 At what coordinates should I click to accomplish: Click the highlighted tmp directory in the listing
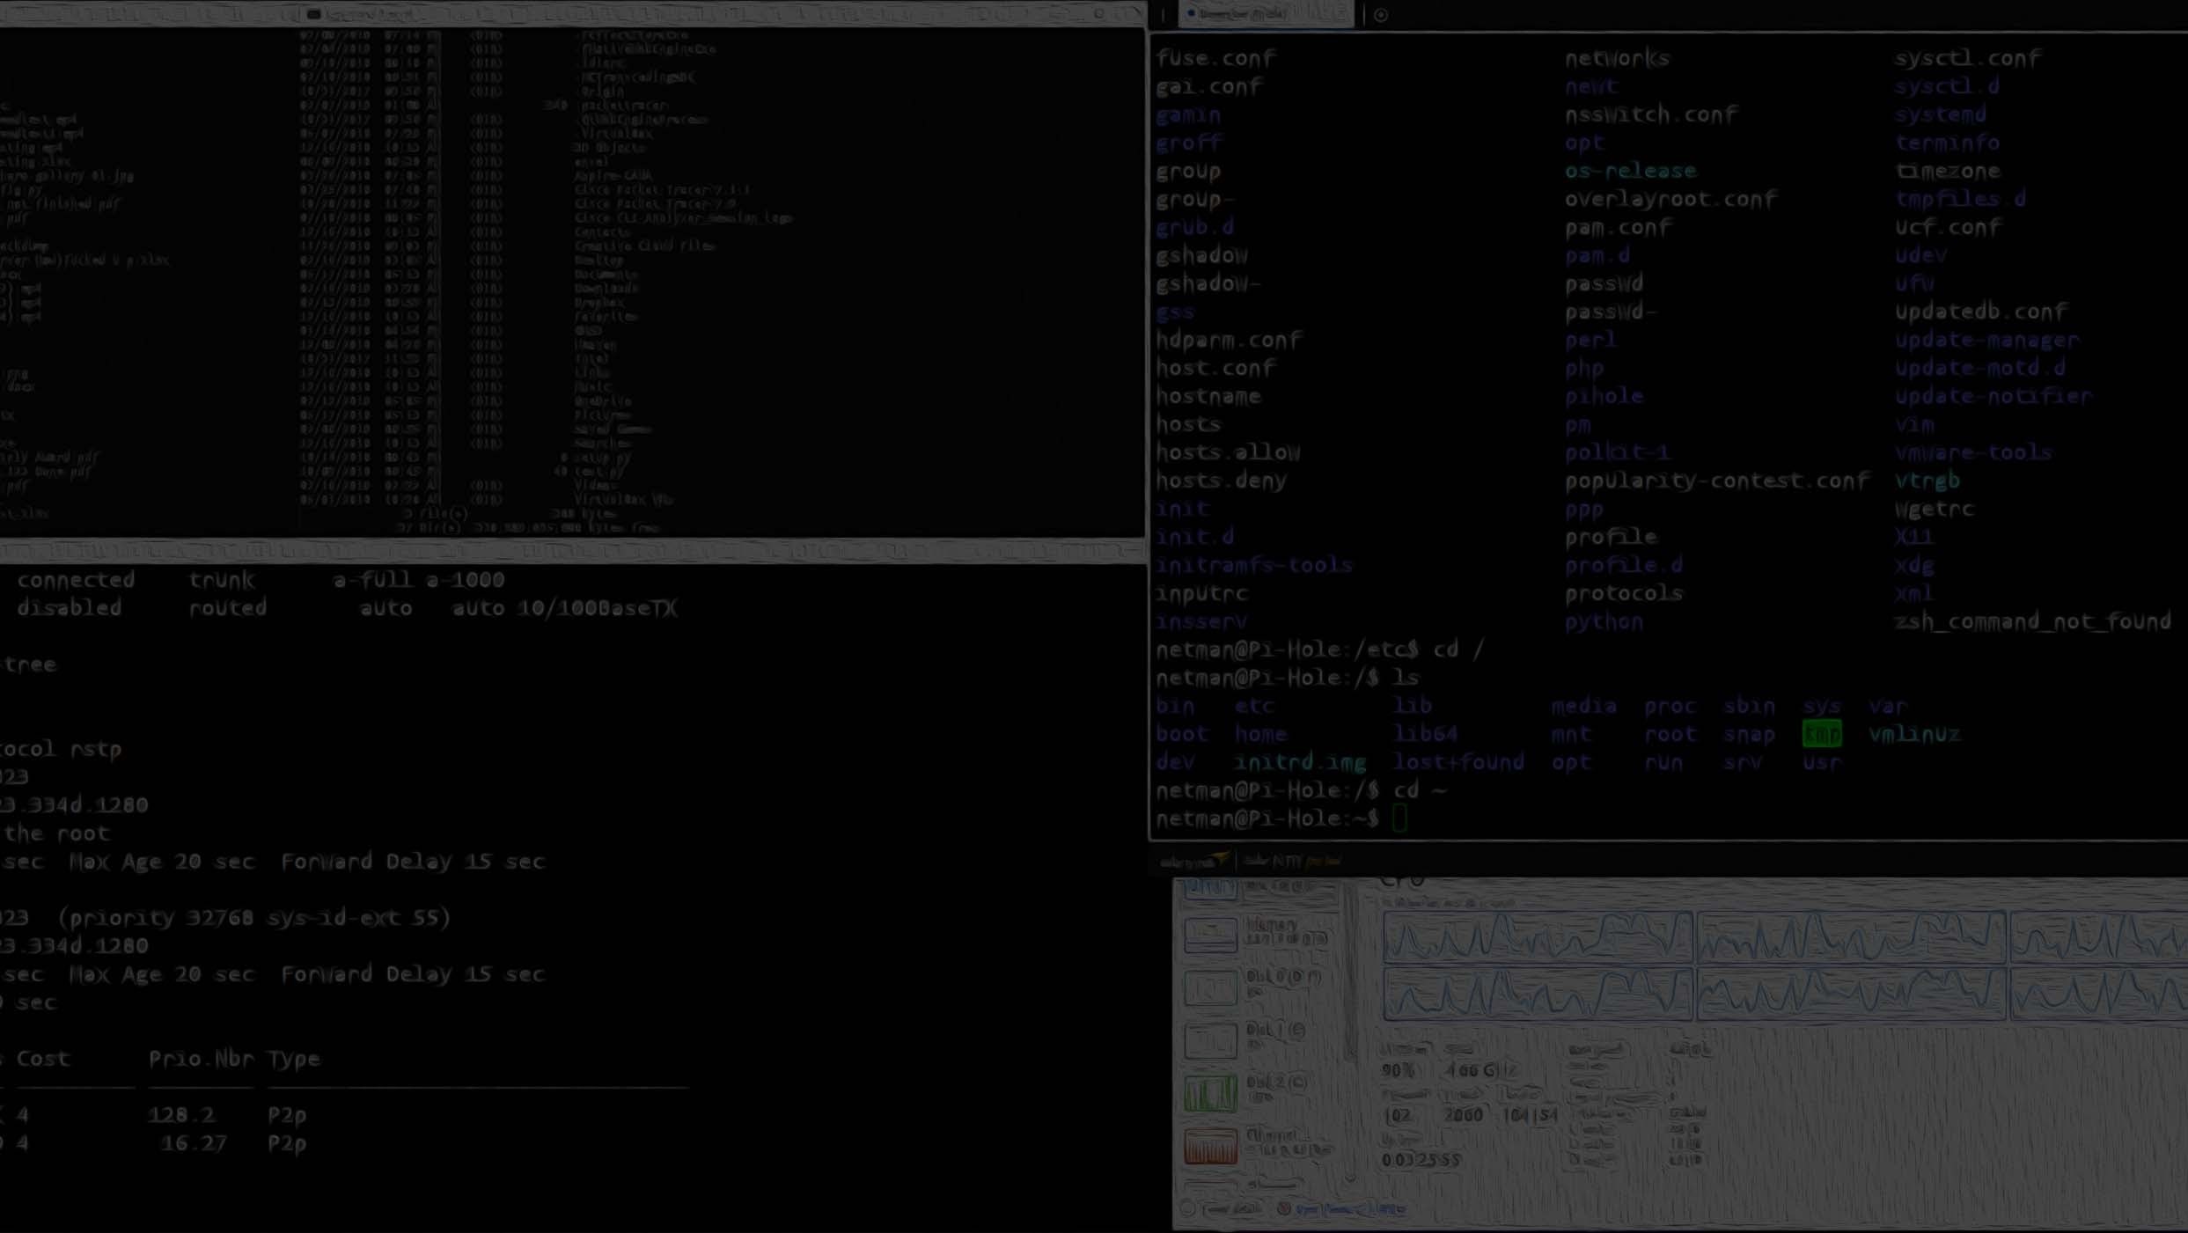pos(1821,734)
